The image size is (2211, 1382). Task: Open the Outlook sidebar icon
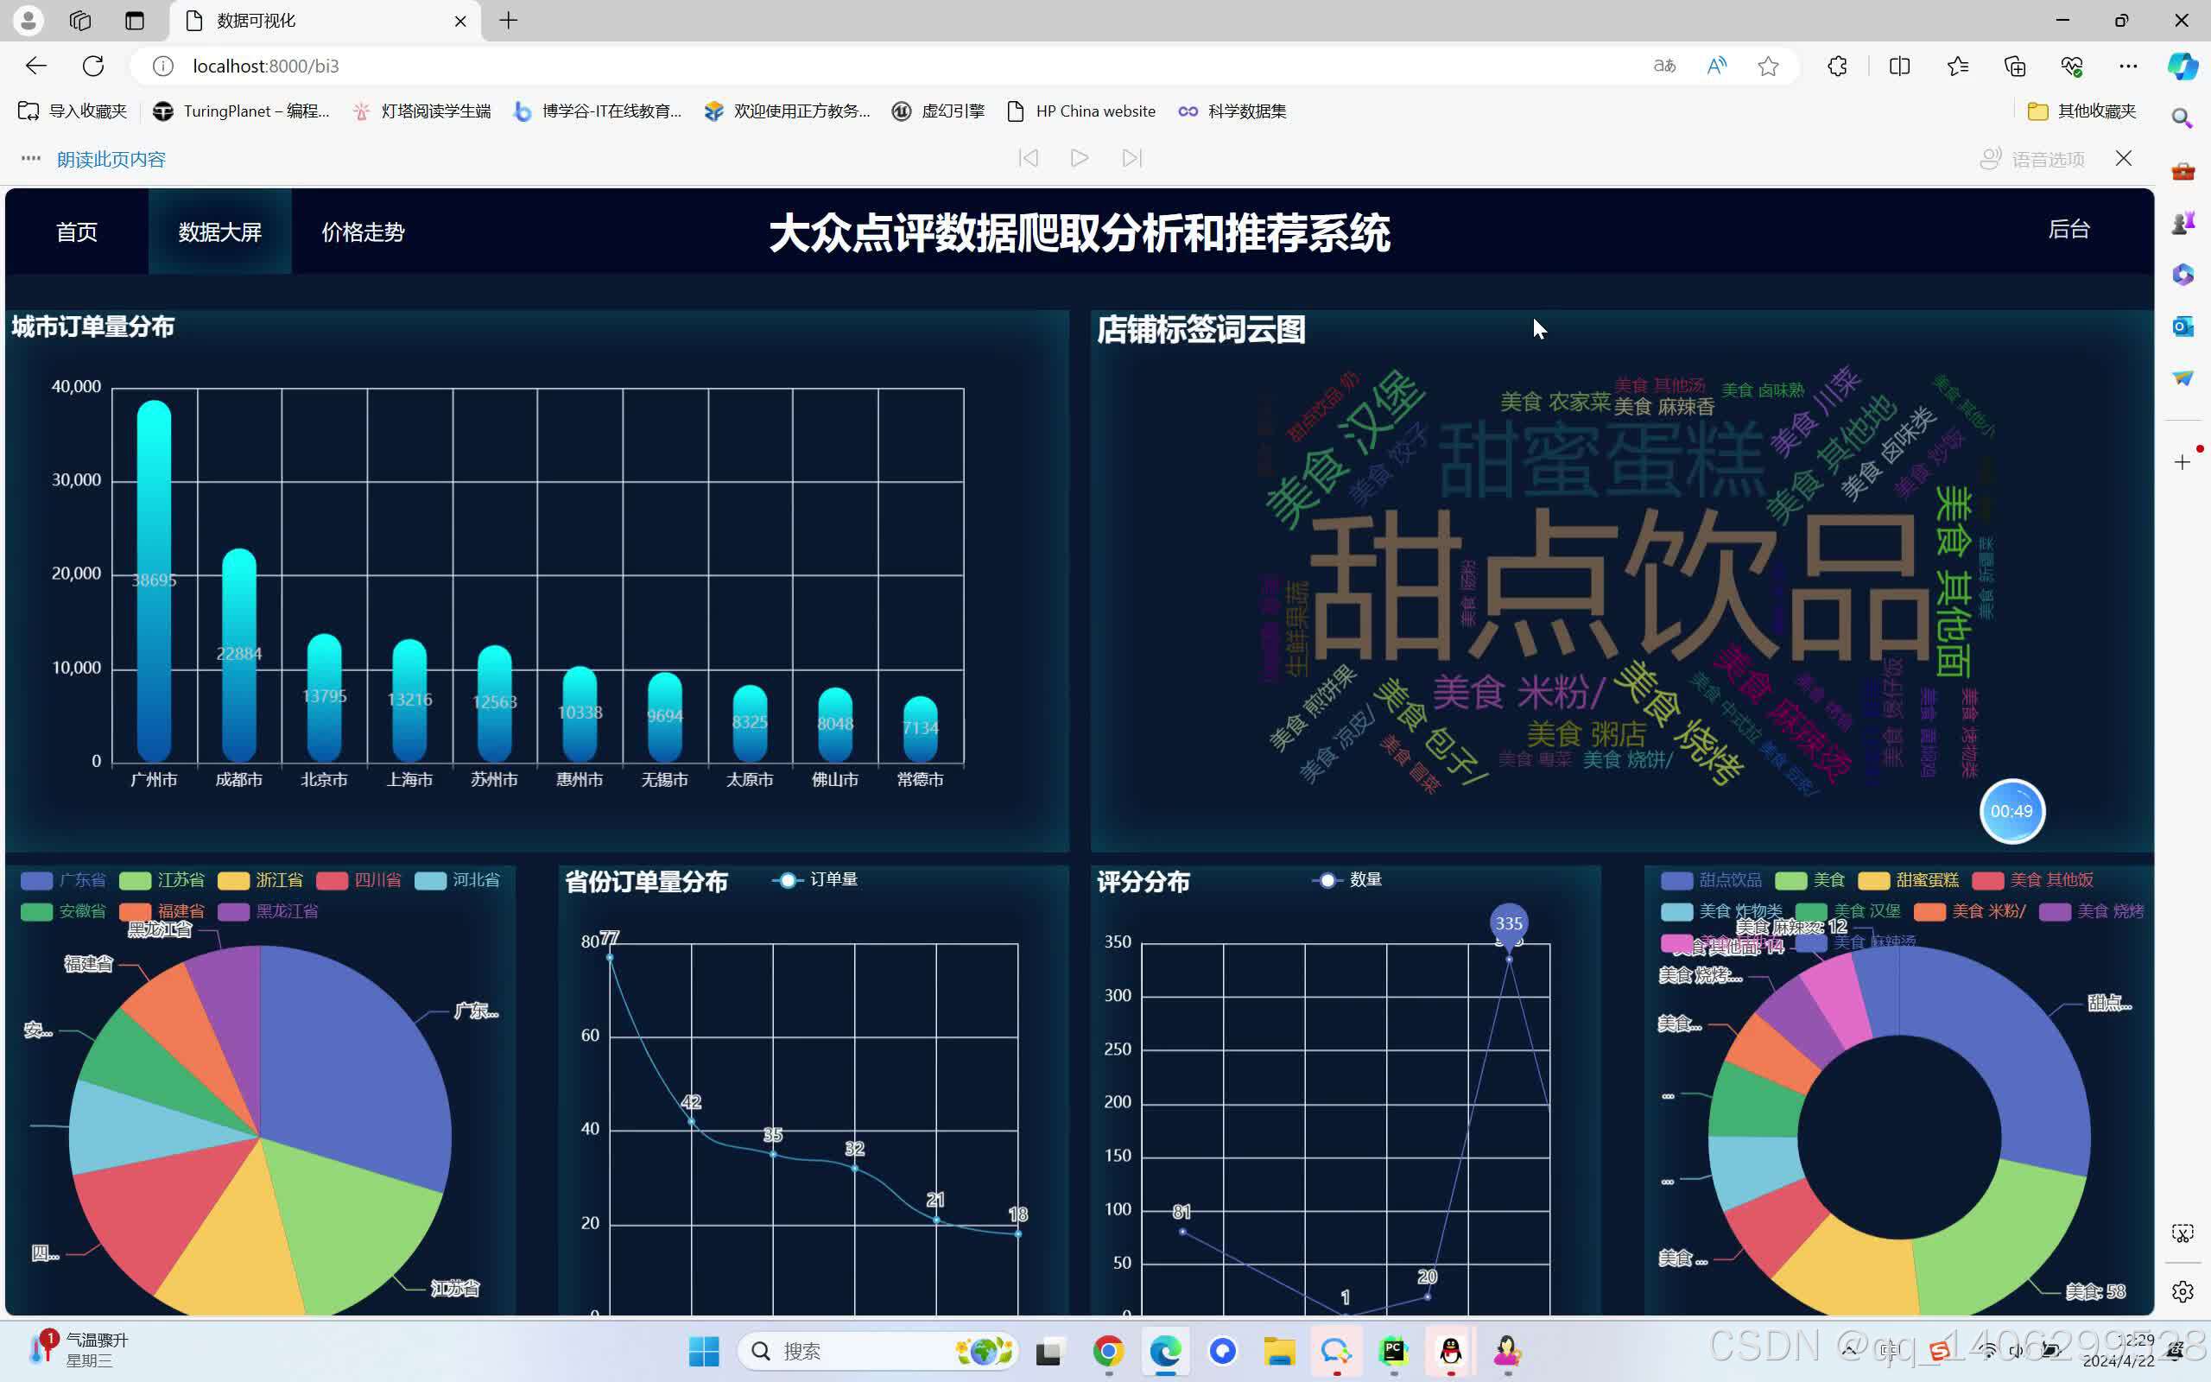(2182, 326)
